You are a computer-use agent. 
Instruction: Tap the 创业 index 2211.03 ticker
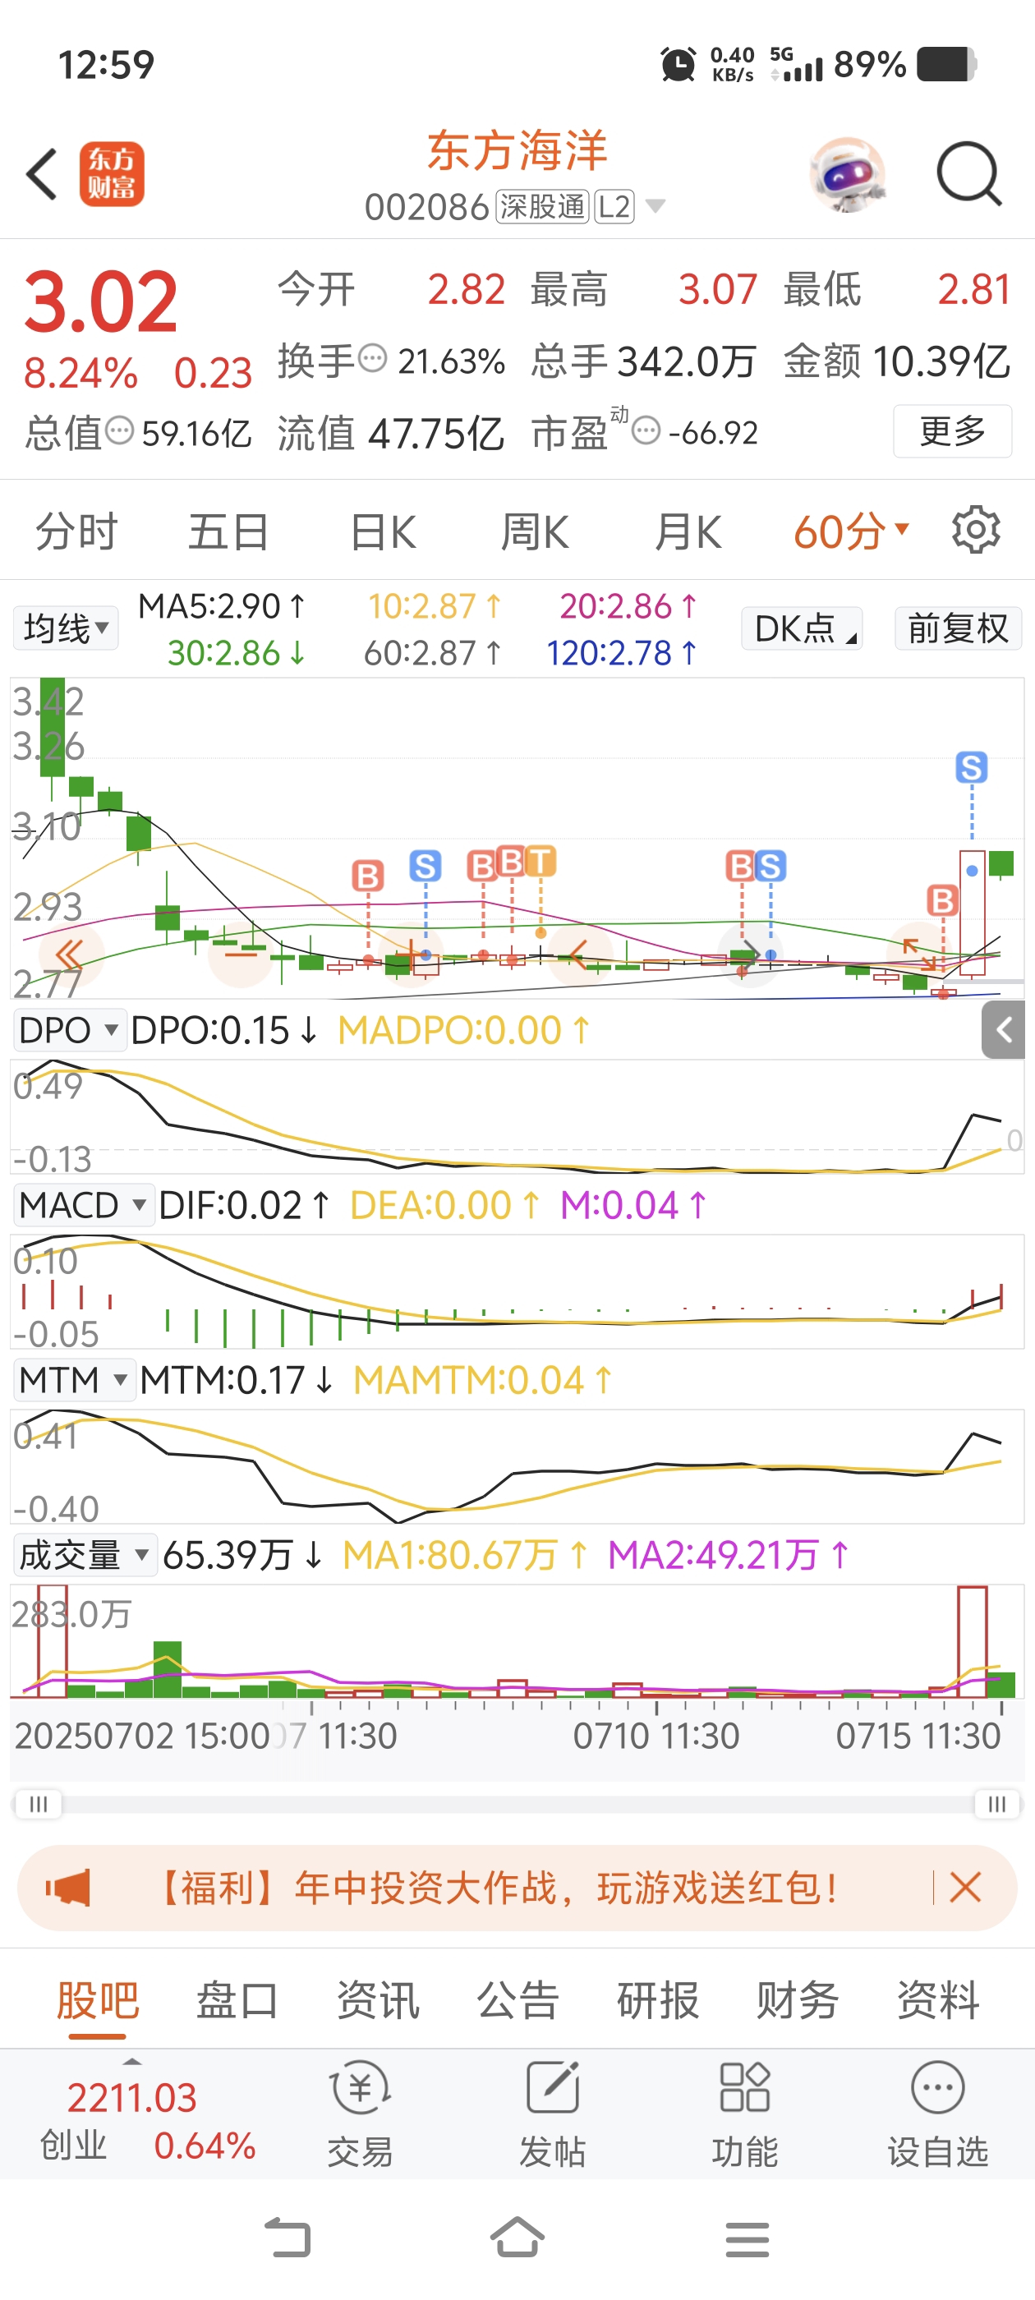point(133,2119)
